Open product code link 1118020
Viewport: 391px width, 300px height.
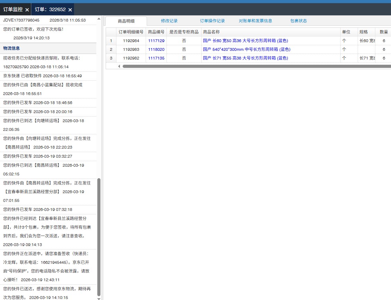point(156,49)
